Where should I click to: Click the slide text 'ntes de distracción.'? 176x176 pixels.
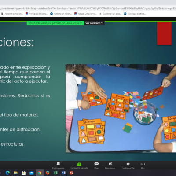pyautogui.click(x=20, y=129)
